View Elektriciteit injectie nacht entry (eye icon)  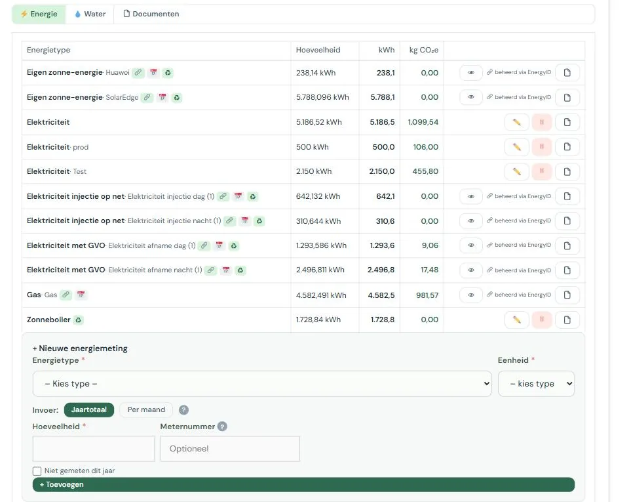tap(471, 221)
